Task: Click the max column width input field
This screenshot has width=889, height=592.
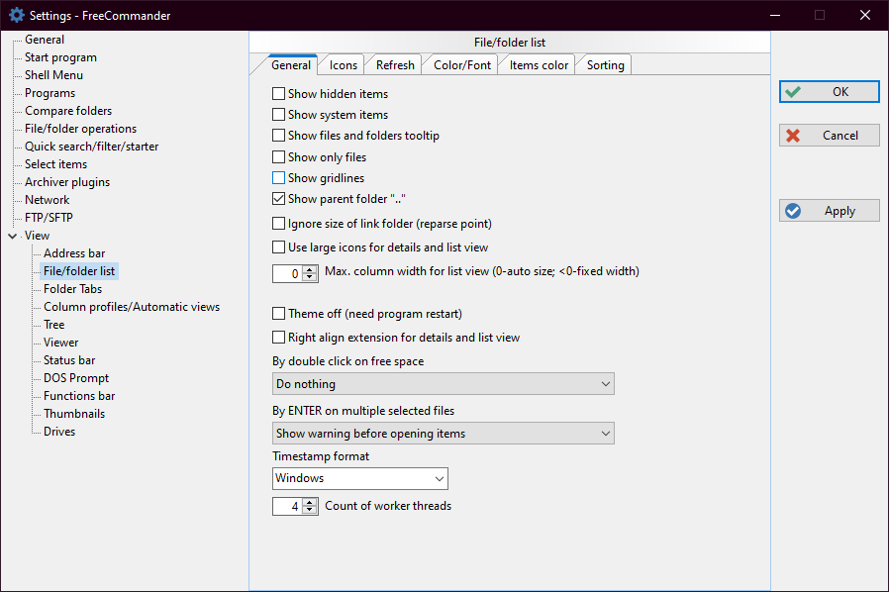Action: (287, 273)
